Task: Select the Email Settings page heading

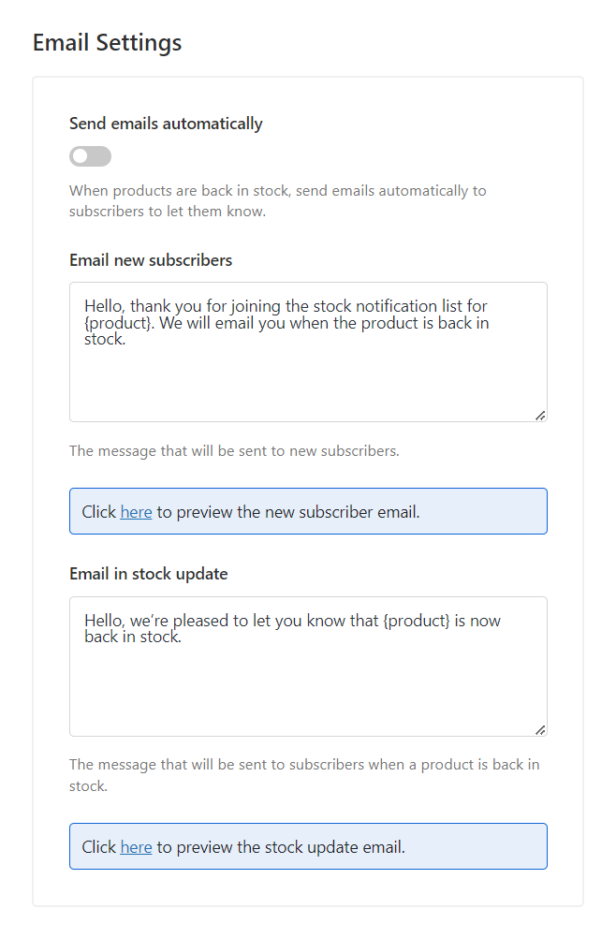Action: point(107,43)
